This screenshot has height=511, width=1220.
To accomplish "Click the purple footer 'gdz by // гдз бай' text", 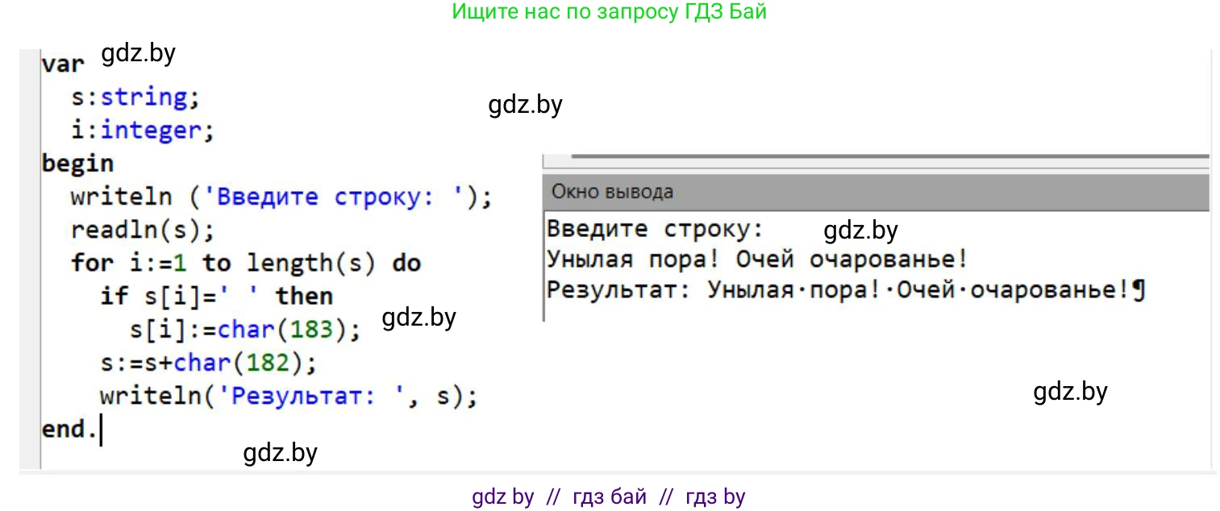I will pyautogui.click(x=609, y=496).
